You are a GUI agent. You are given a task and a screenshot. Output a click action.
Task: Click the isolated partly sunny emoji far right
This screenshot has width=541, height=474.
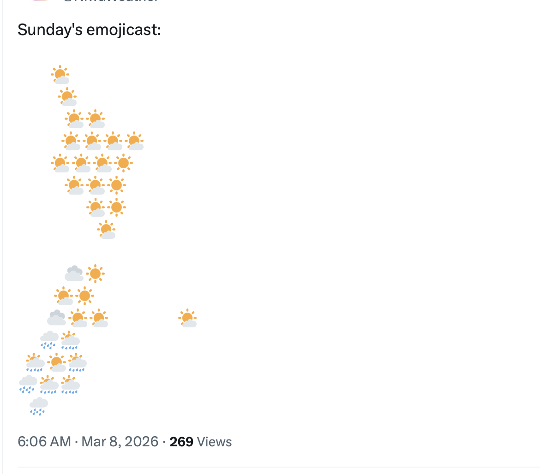tap(187, 319)
